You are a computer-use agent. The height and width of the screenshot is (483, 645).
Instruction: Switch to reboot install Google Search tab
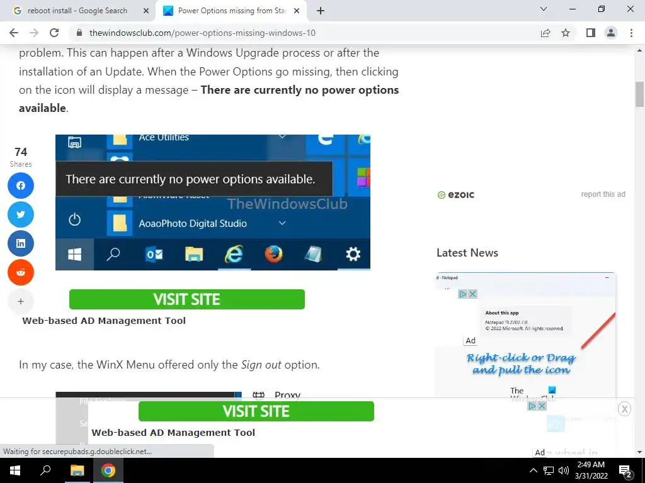click(x=77, y=11)
